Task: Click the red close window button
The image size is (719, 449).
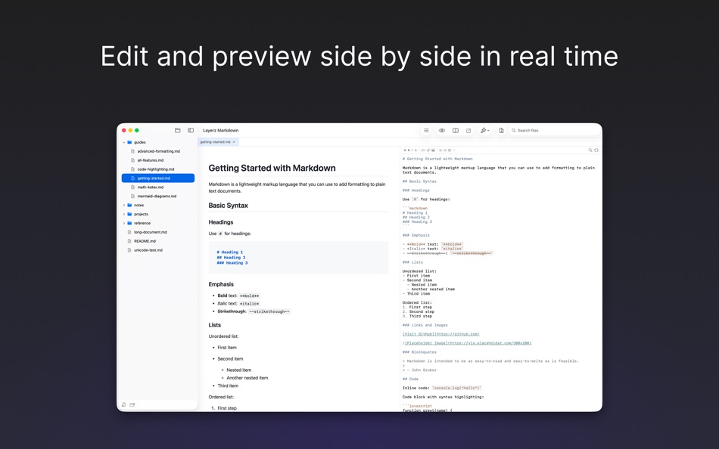Action: 124,131
